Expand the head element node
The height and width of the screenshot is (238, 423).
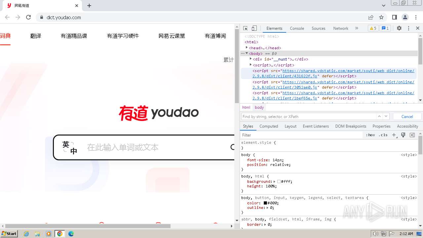(x=247, y=48)
